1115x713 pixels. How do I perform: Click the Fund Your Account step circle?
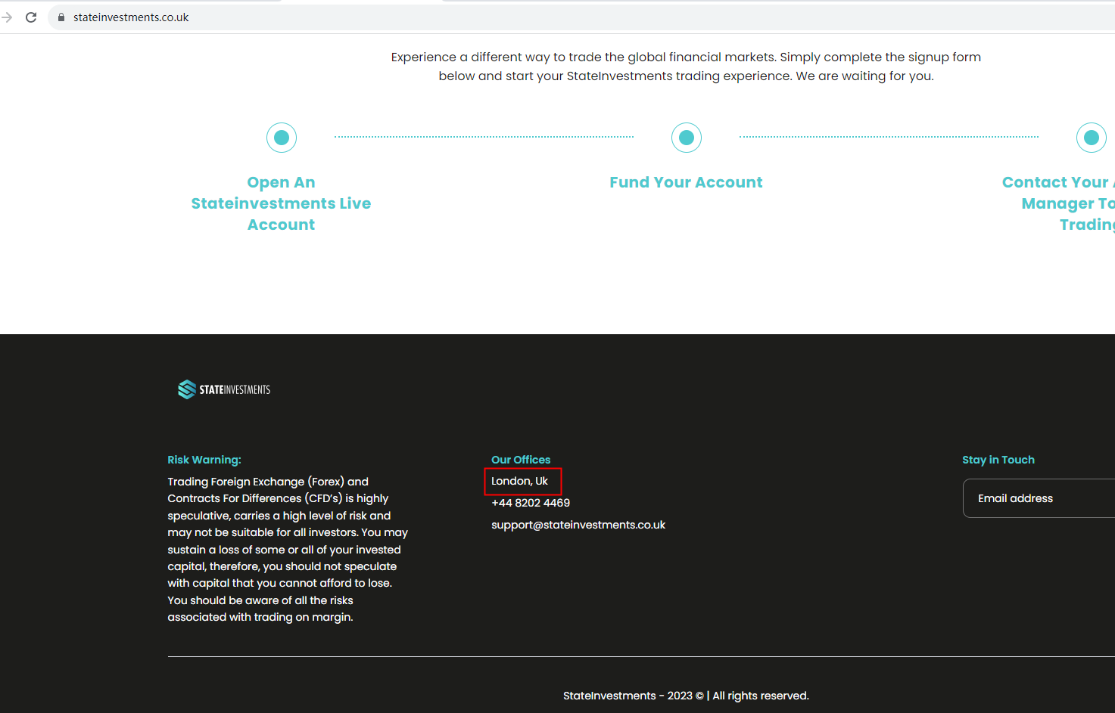(x=687, y=138)
